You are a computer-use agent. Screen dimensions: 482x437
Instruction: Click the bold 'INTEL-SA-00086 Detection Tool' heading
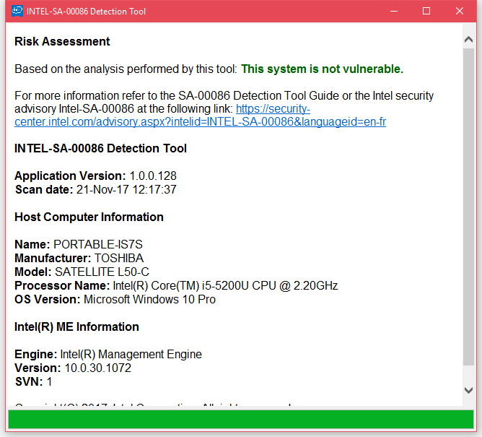[100, 148]
